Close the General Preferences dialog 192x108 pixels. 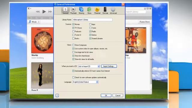[x=123, y=4]
